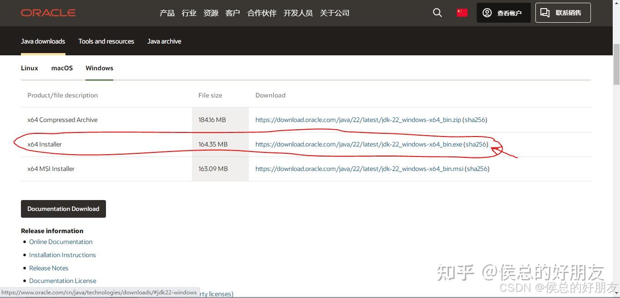Select the Windows platform tab

[99, 68]
